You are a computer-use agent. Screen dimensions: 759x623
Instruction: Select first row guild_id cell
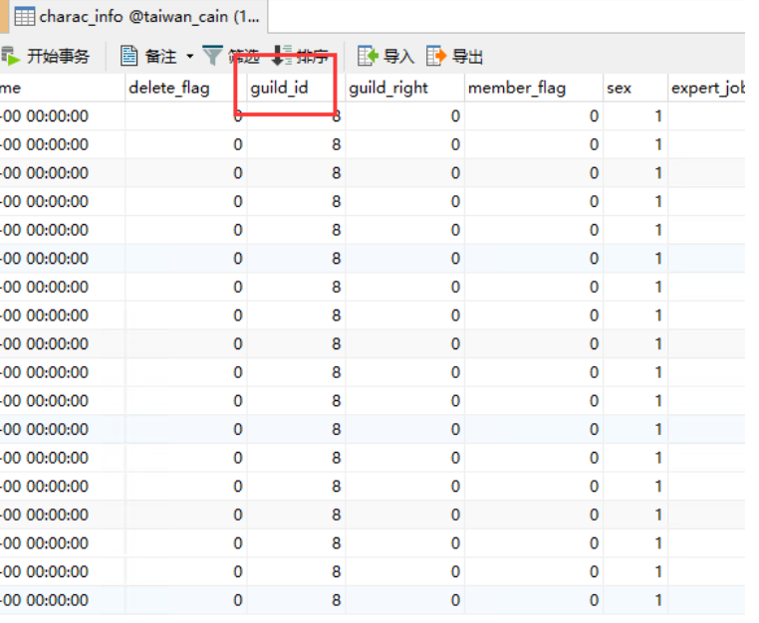296,116
